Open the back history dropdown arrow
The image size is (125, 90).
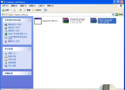(11, 10)
